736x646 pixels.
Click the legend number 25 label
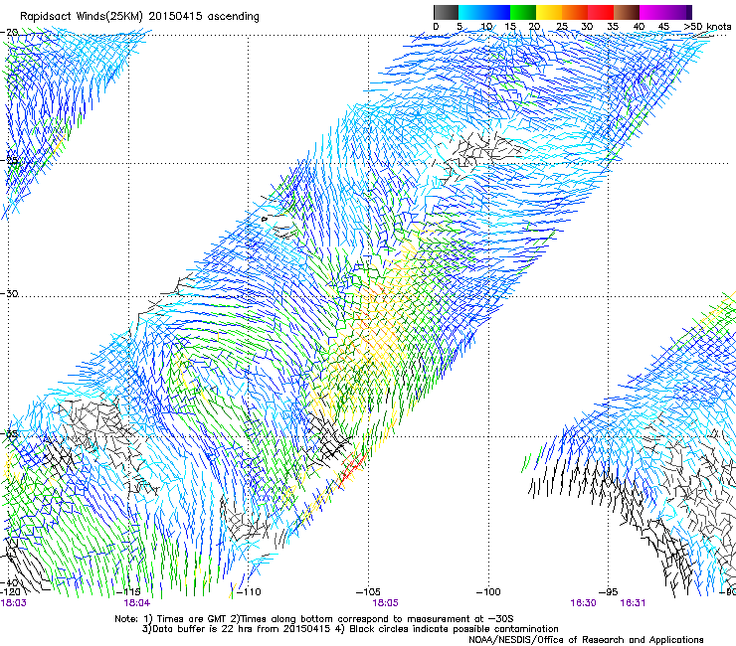click(562, 27)
